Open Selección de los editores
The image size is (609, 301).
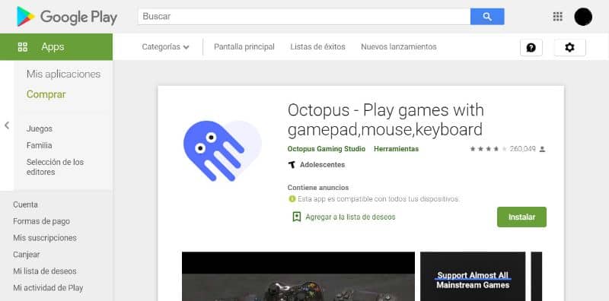coord(55,167)
